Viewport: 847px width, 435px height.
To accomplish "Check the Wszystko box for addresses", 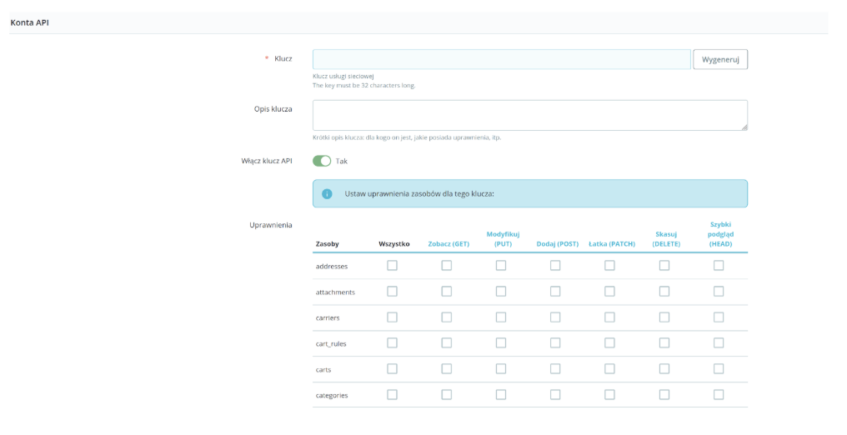I will tap(392, 266).
